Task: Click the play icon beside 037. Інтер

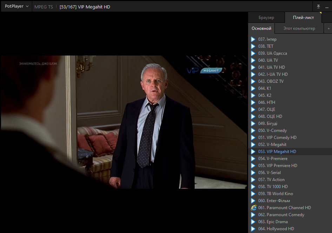Action: 253,39
